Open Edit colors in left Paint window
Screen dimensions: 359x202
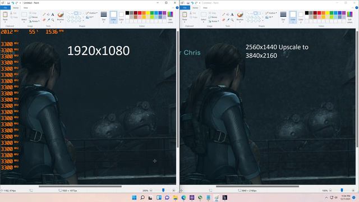(x=170, y=17)
